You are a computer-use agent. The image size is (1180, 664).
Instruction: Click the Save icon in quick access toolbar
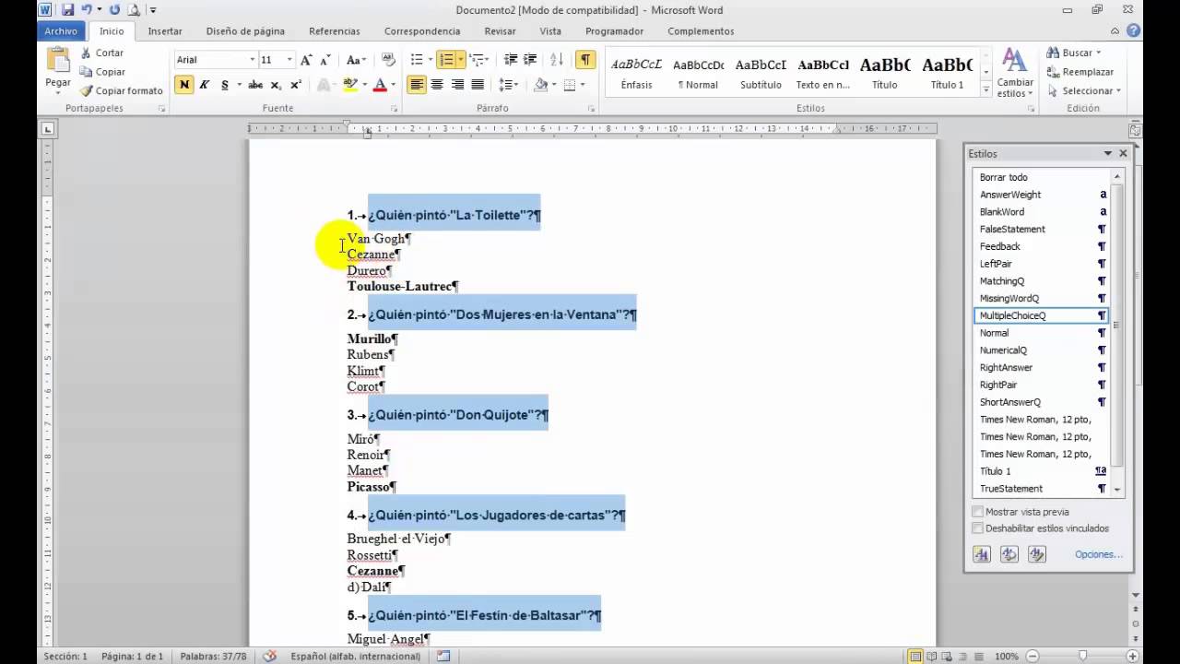68,10
